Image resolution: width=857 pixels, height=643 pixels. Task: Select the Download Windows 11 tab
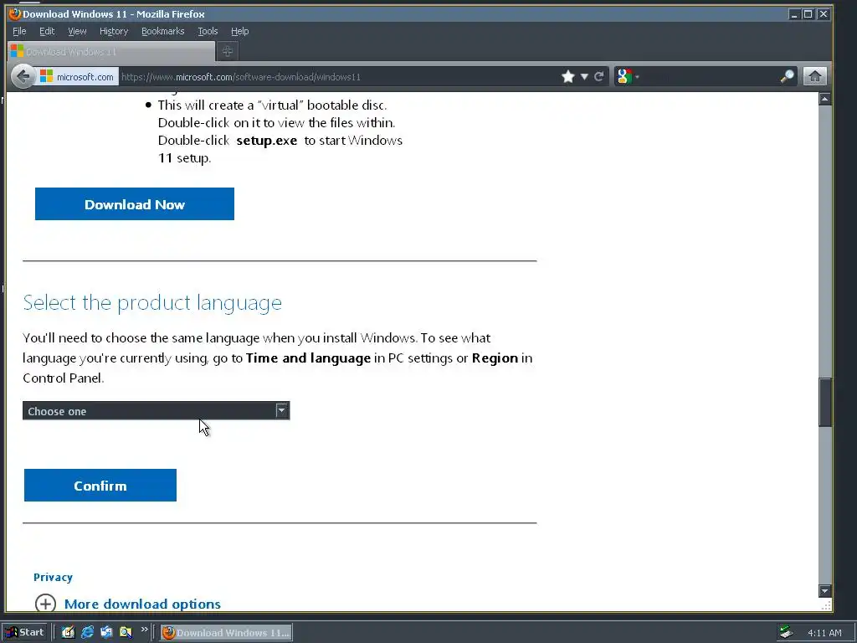coord(111,51)
